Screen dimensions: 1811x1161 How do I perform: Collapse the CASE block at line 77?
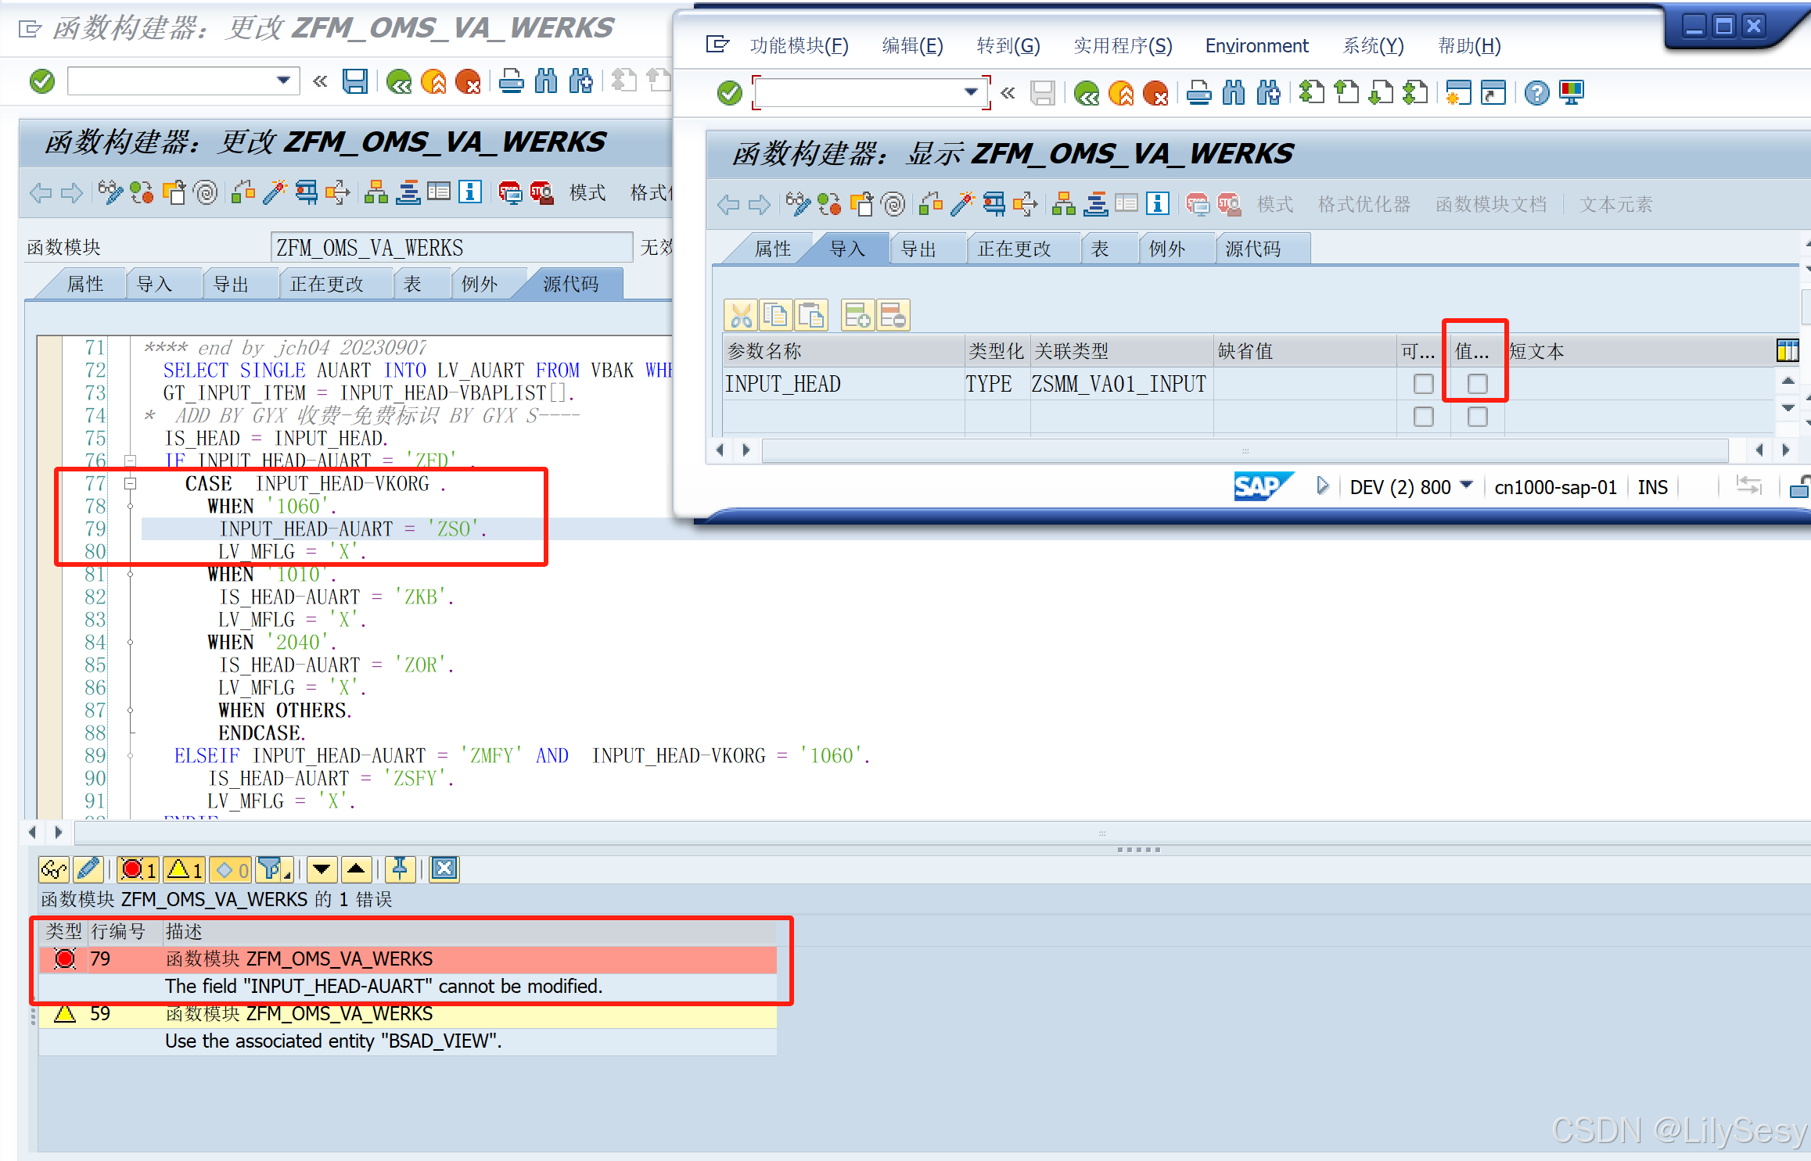pyautogui.click(x=130, y=483)
